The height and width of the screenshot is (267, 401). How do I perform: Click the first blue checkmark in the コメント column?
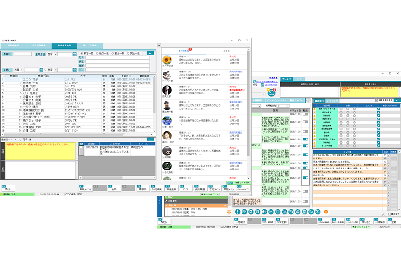click(378, 109)
